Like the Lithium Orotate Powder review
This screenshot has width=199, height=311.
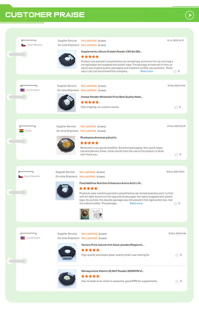[175, 71]
